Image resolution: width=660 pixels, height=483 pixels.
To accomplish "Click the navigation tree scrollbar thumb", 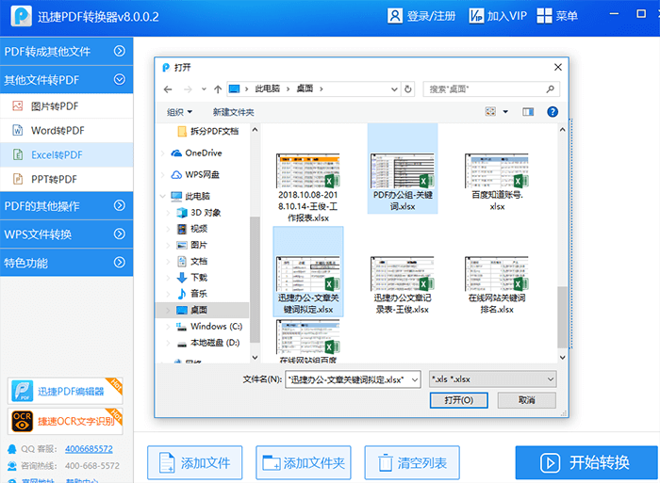I will [255, 280].
